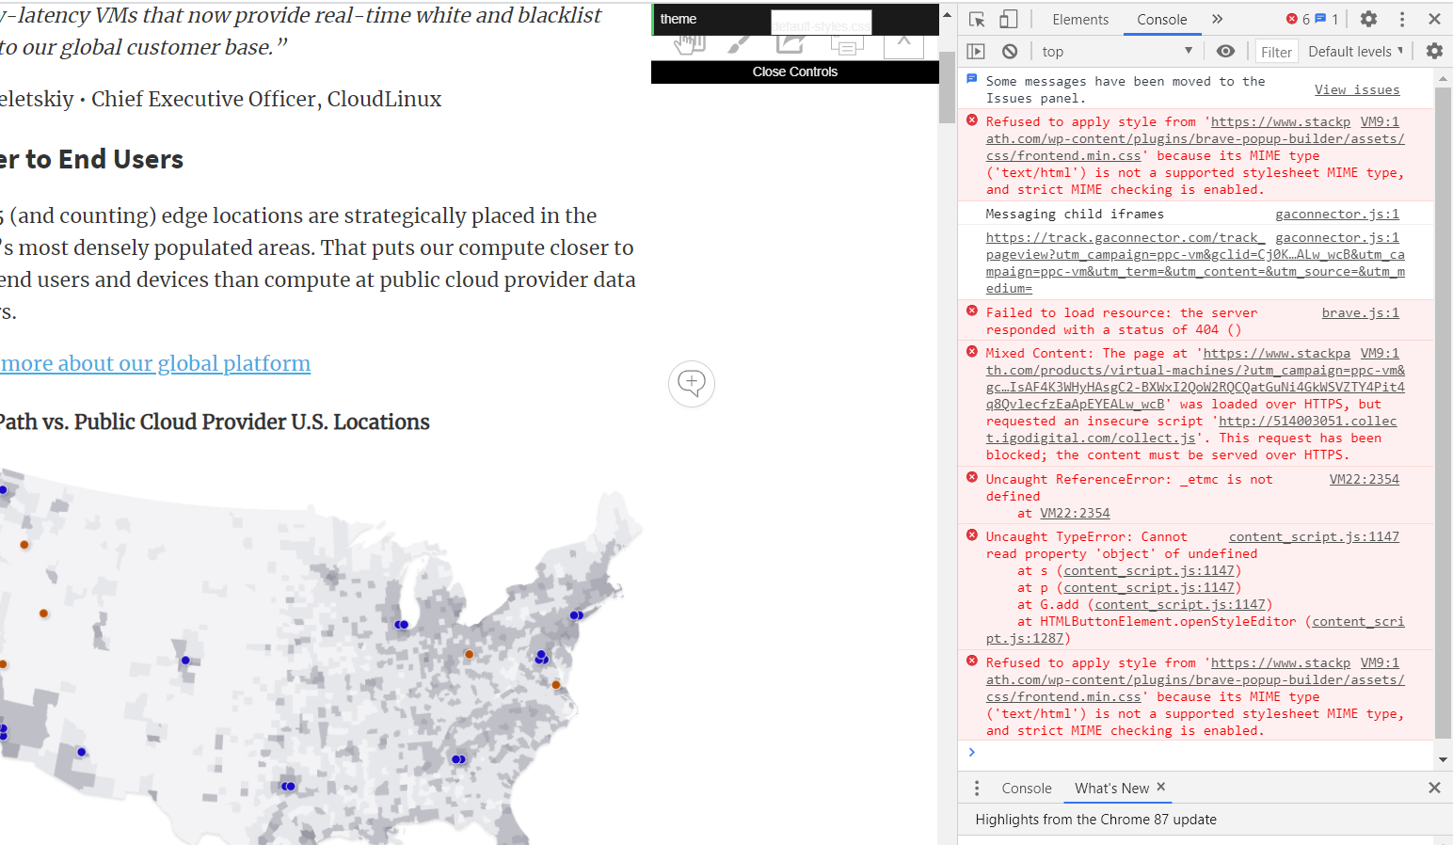This screenshot has height=845, width=1453.
Task: Toggle the device toolbar icon
Action: [1008, 19]
